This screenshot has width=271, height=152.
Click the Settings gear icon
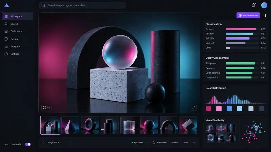[6, 54]
